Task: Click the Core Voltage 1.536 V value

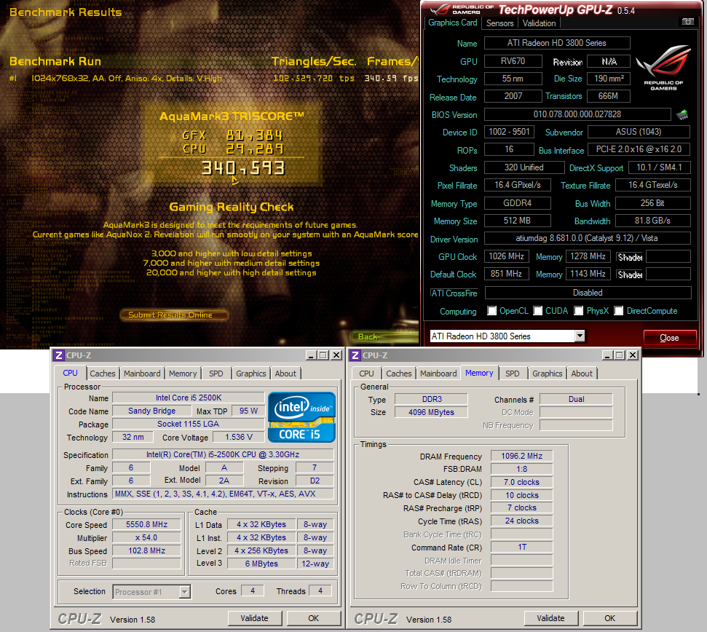Action: [239, 437]
